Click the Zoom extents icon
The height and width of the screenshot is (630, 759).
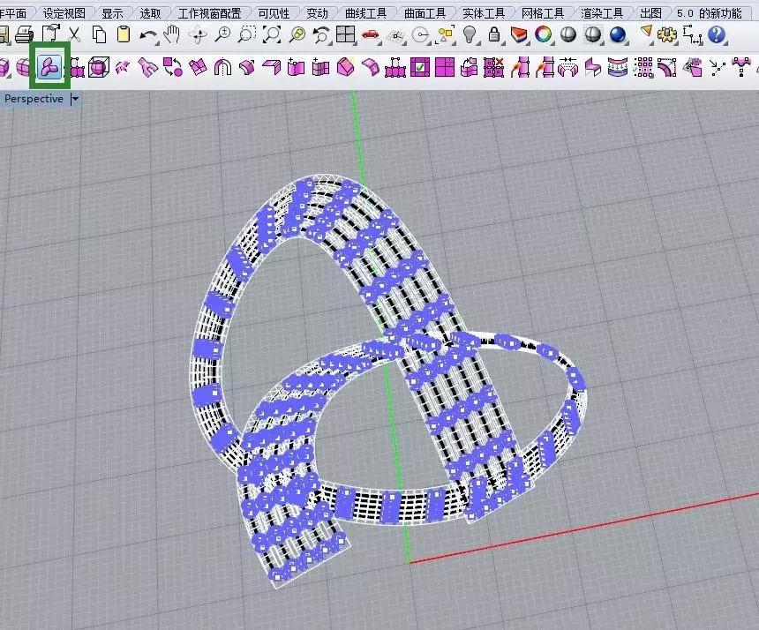(x=272, y=34)
